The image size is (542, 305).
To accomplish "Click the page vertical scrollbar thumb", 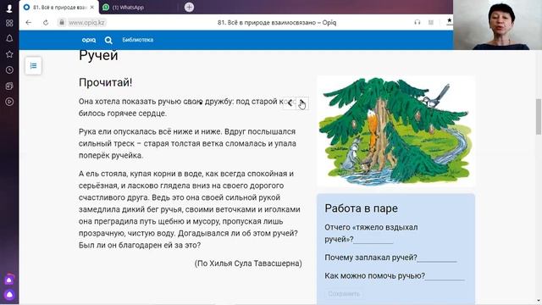I will [539, 117].
